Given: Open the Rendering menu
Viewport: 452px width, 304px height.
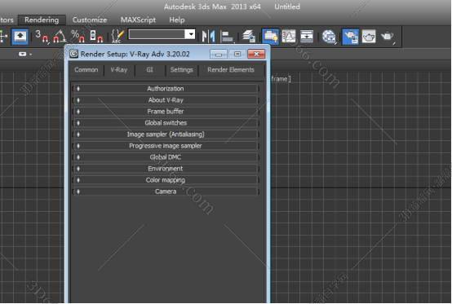Looking at the screenshot, I should (42, 20).
